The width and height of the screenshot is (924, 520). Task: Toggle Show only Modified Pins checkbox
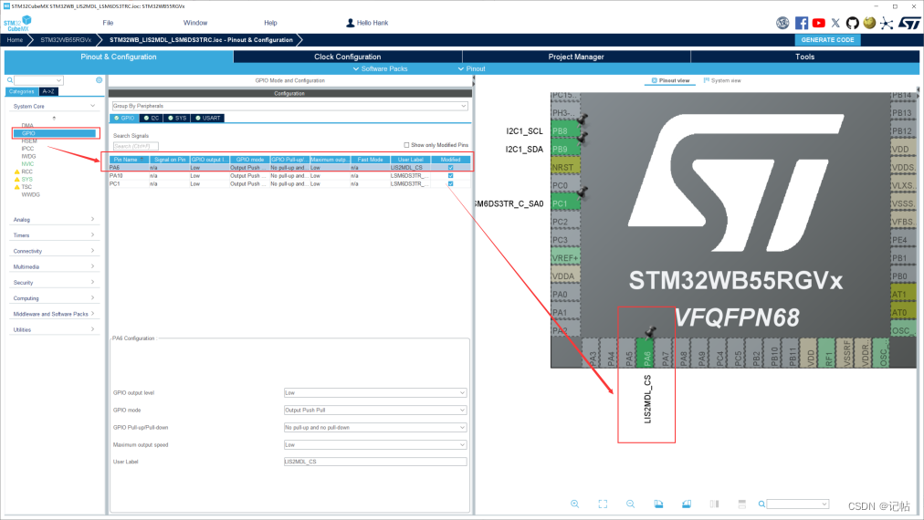point(406,145)
